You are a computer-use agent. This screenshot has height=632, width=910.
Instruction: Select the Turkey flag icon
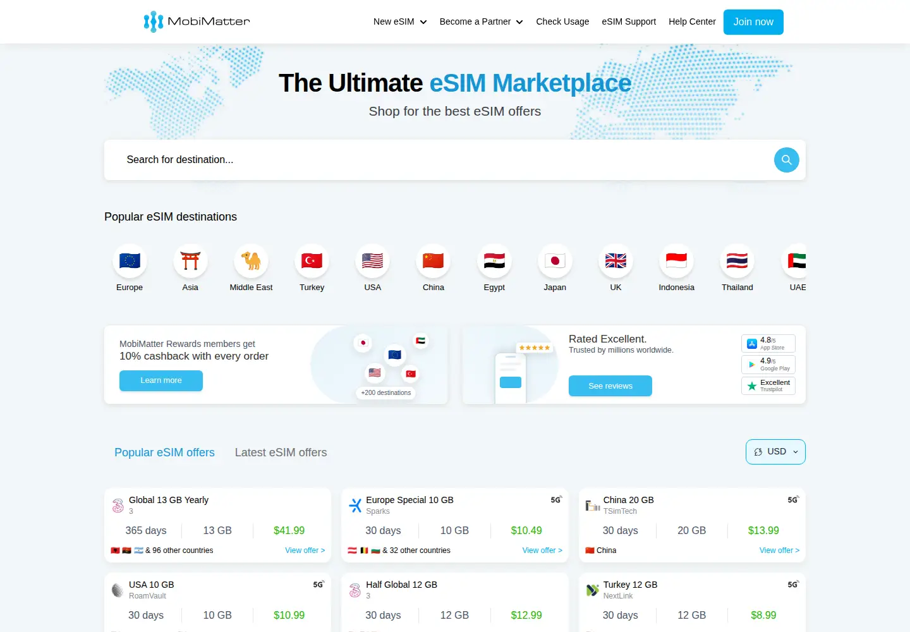[x=312, y=261]
